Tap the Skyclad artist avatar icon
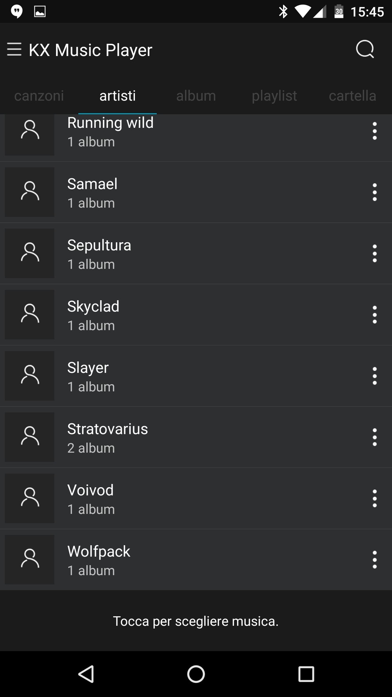 click(30, 314)
